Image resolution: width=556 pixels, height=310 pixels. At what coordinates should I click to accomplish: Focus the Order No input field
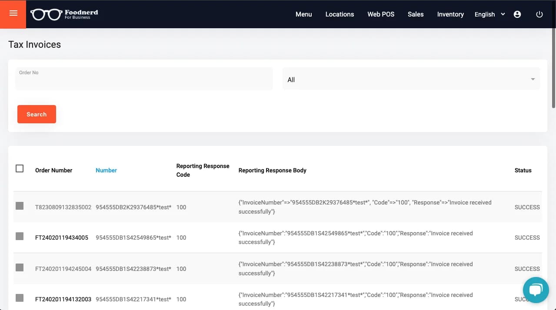click(x=144, y=79)
